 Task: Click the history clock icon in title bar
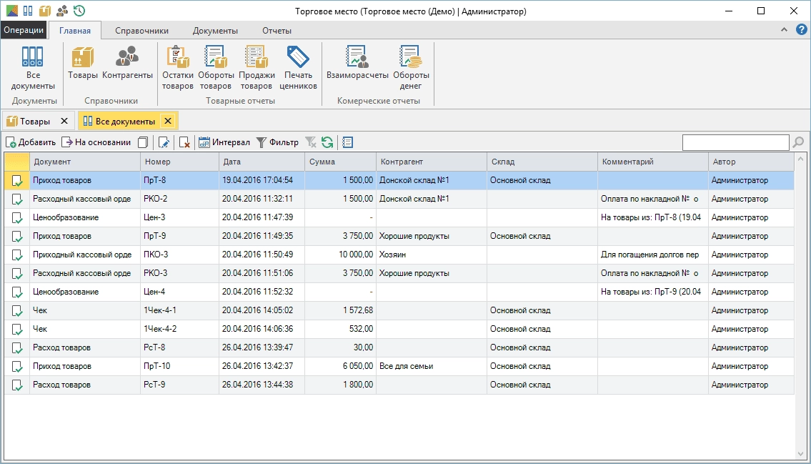[x=79, y=10]
